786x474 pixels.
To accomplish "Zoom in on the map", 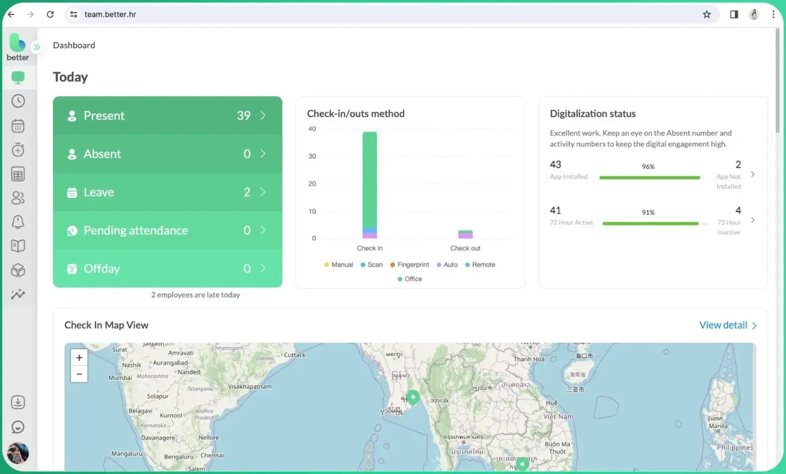I will coord(79,358).
